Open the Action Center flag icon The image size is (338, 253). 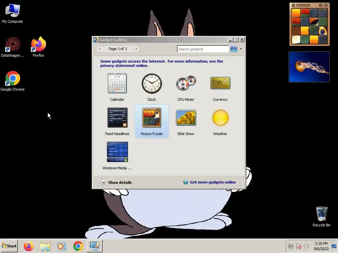[x=298, y=246]
